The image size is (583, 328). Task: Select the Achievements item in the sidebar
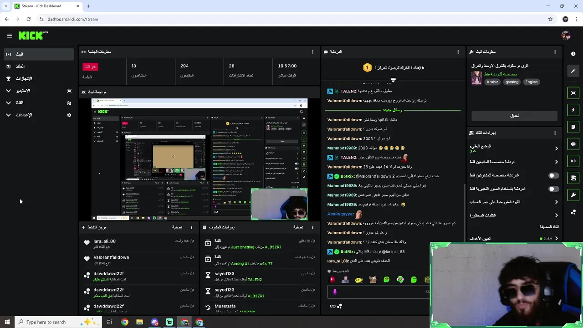39,79
